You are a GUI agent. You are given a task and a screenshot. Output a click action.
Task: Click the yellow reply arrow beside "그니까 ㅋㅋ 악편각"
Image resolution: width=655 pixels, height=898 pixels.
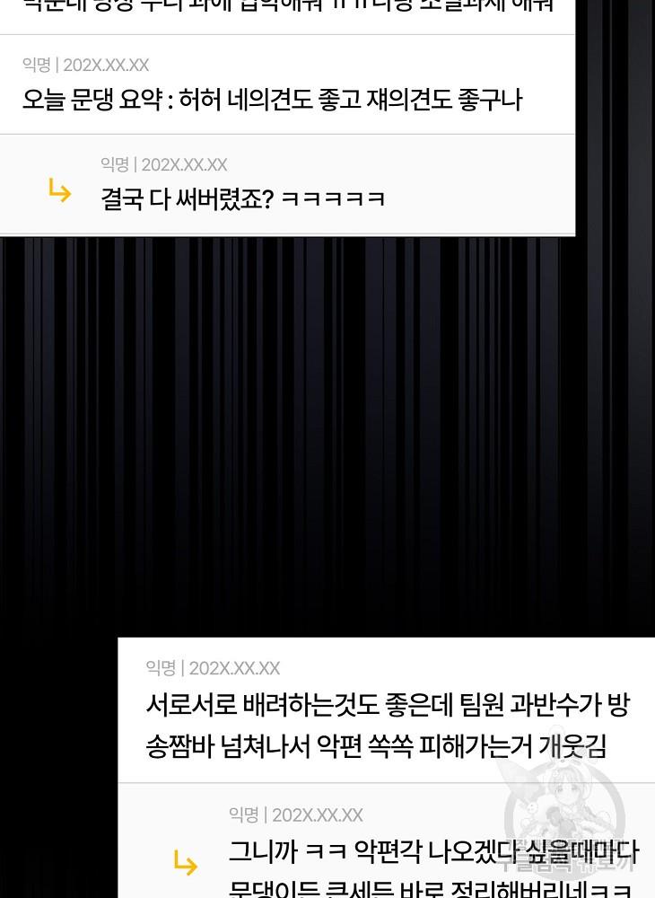click(x=186, y=863)
